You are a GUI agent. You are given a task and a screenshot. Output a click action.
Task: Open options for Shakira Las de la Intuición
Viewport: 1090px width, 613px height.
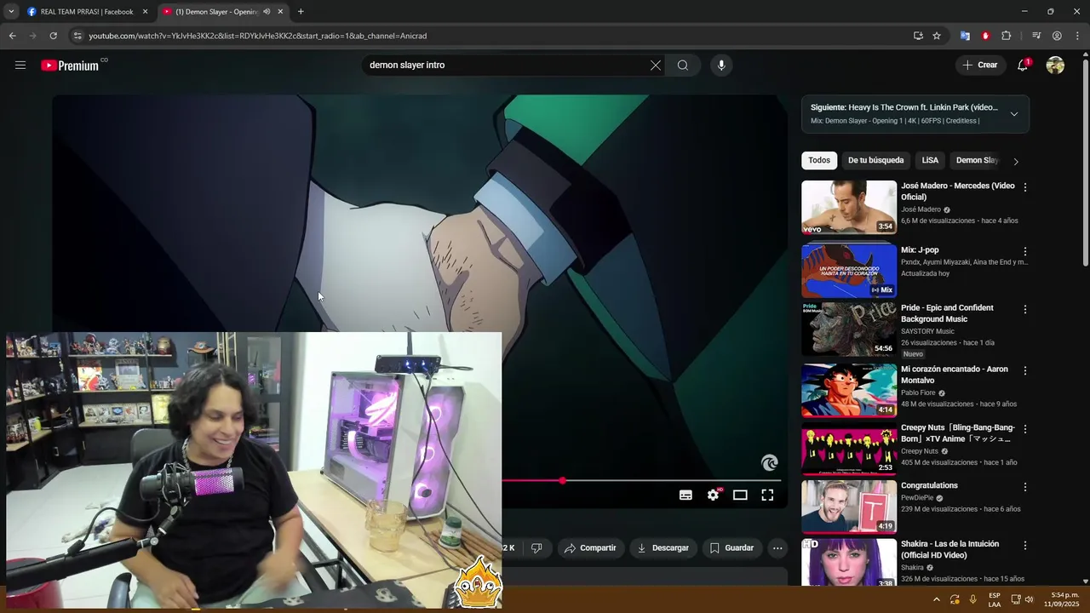point(1025,545)
